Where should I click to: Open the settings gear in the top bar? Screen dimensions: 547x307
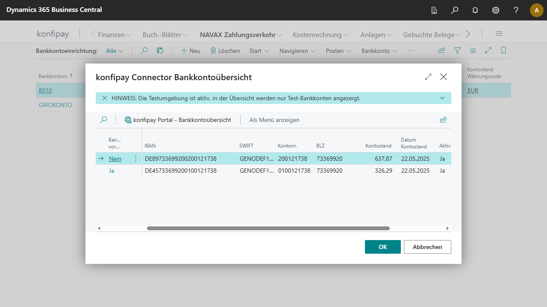pyautogui.click(x=495, y=10)
